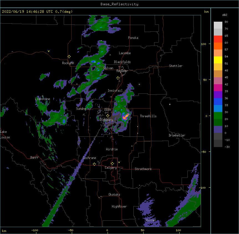The image size is (239, 234).
Task: Click the Base_Reflectivity title
Action: (x=119, y=4)
